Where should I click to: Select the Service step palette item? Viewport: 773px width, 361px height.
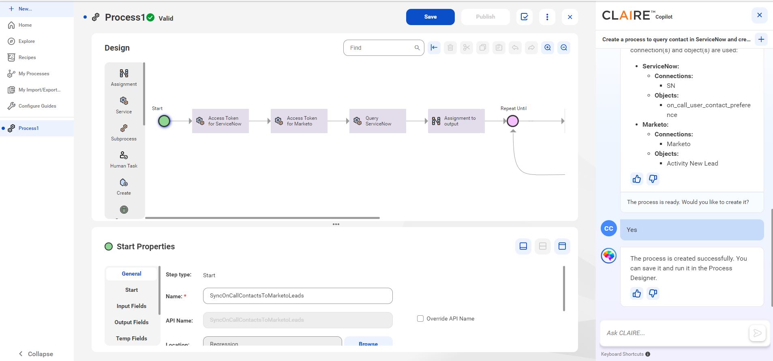pos(124,105)
